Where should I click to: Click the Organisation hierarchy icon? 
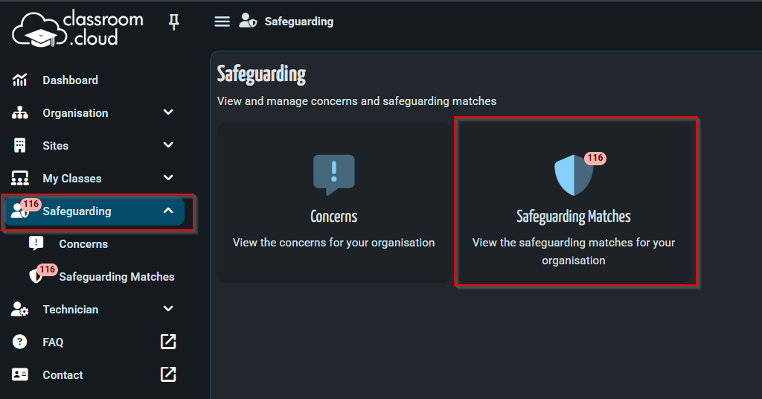[x=19, y=112]
